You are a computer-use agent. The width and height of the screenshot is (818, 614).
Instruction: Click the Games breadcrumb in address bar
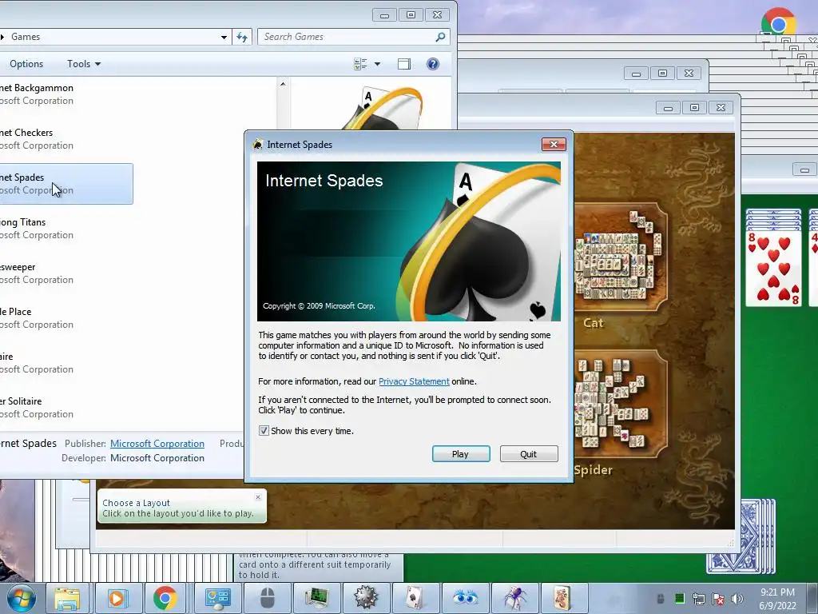[x=26, y=37]
